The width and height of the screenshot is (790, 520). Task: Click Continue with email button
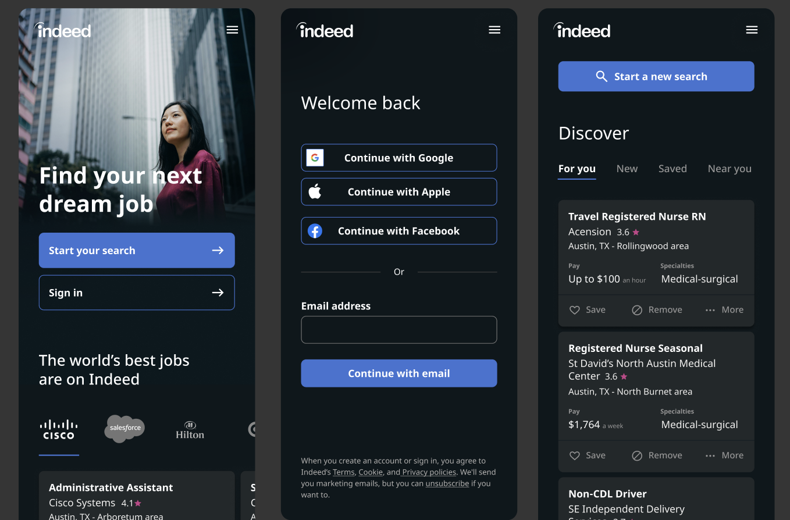[x=399, y=373]
